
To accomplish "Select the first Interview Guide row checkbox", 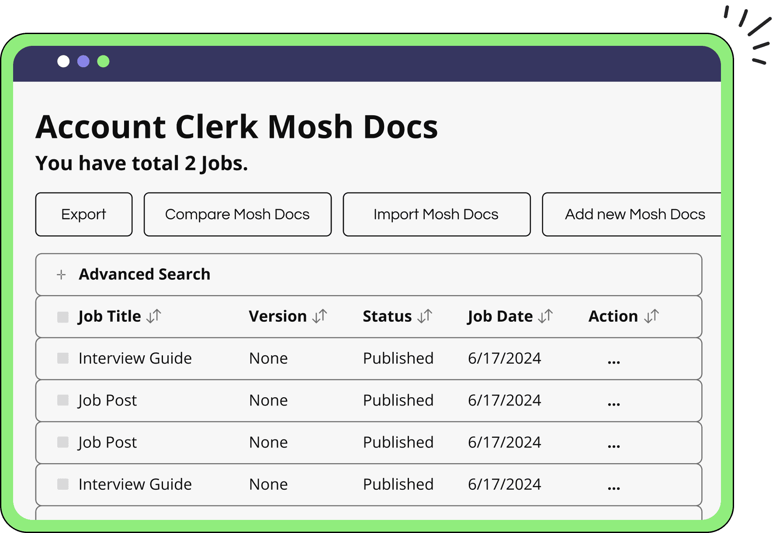I will [x=63, y=358].
